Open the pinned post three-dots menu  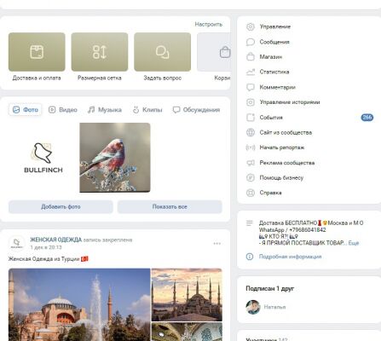click(x=217, y=244)
